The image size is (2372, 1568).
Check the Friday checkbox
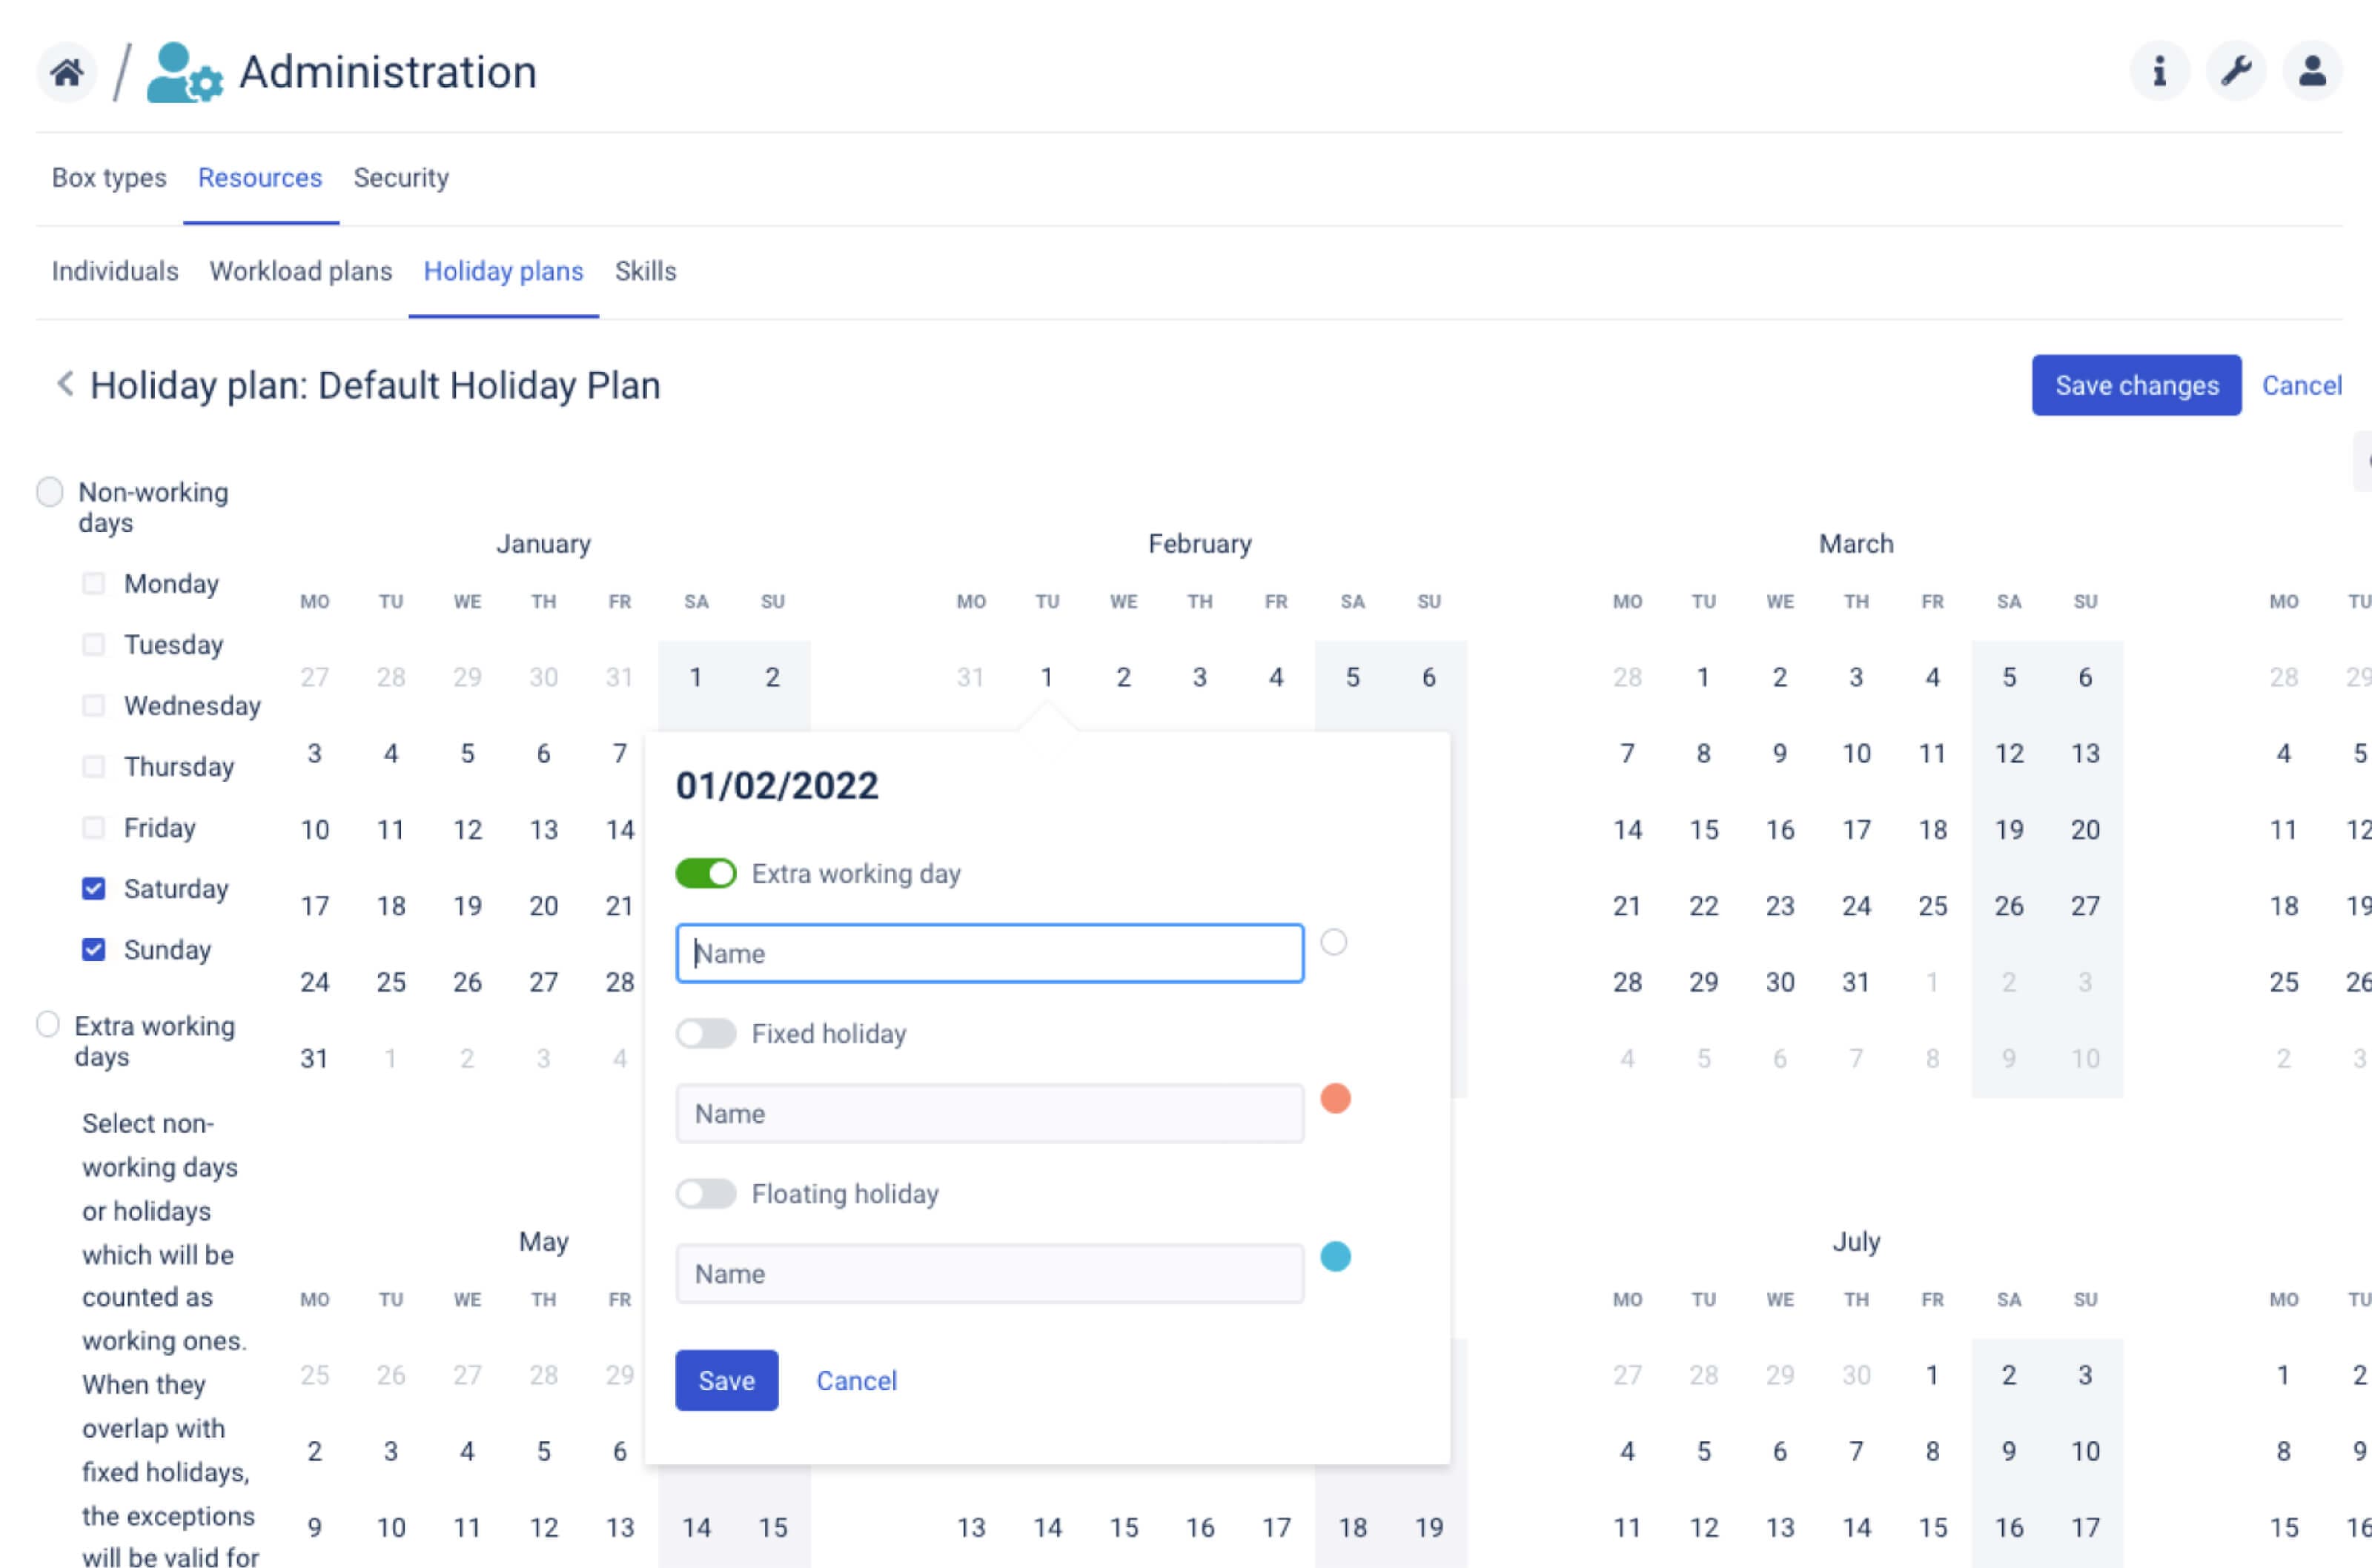[94, 827]
